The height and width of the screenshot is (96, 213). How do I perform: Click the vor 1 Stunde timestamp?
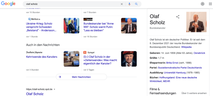(32, 36)
